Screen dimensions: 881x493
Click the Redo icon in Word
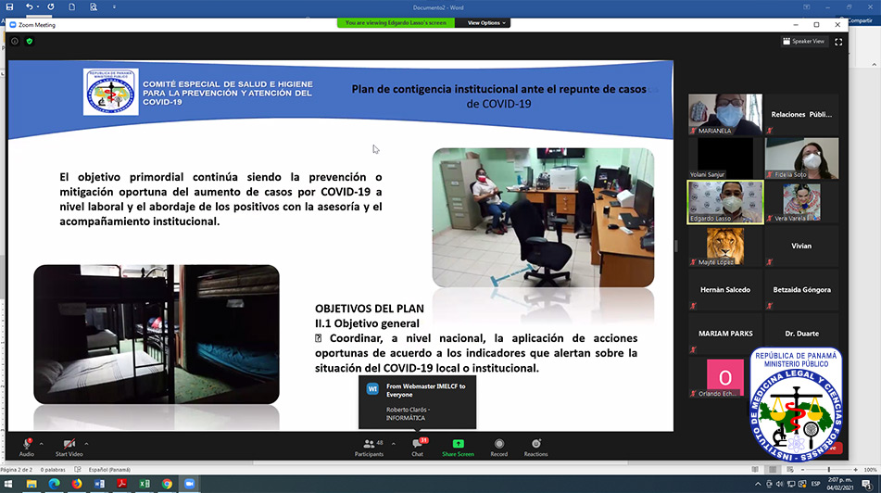[x=51, y=6]
